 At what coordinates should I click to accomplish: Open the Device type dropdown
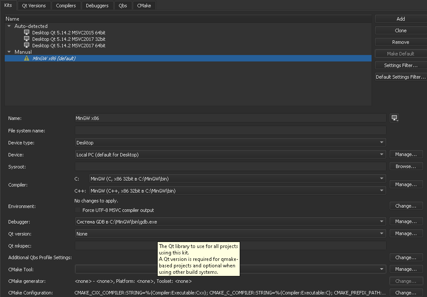pyautogui.click(x=230, y=143)
